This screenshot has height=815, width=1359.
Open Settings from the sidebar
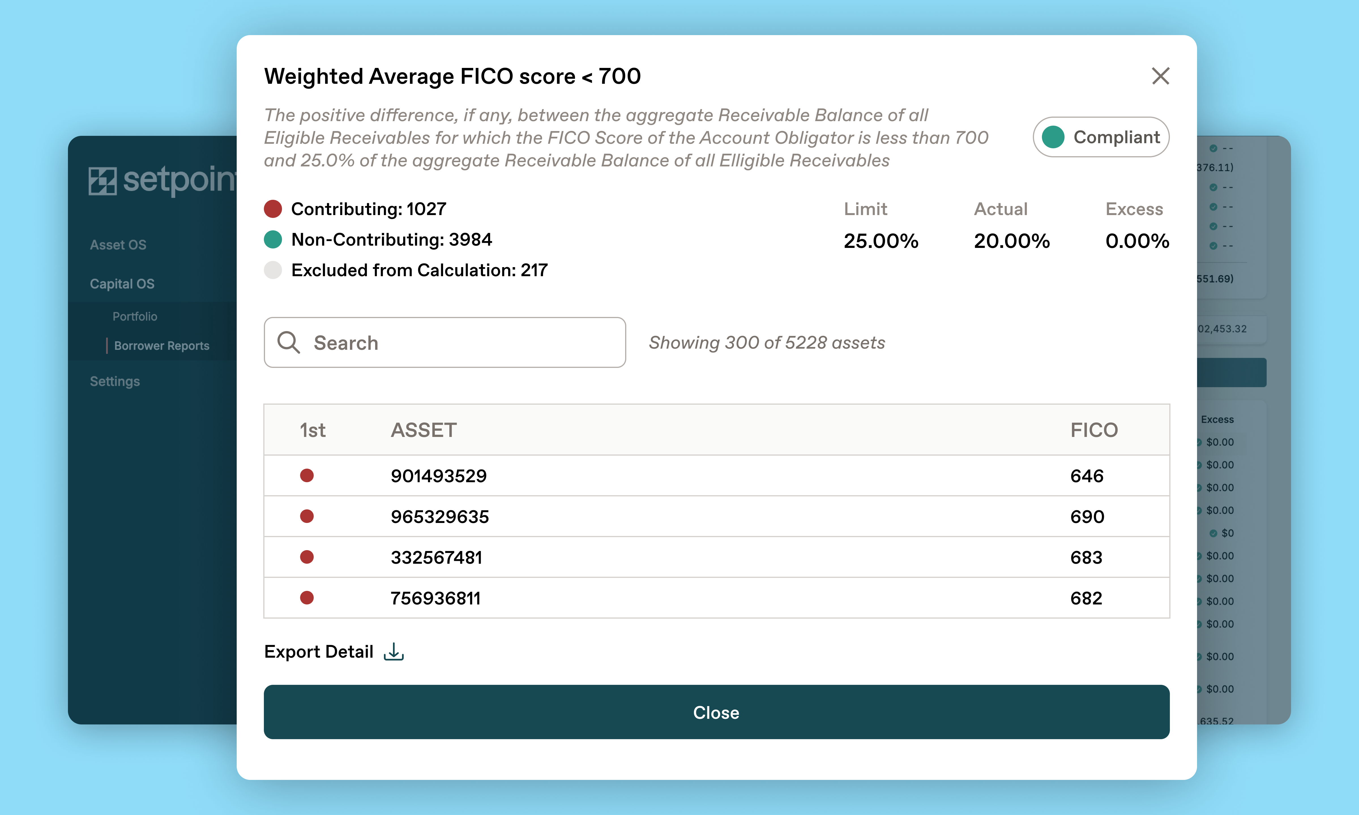tap(115, 381)
